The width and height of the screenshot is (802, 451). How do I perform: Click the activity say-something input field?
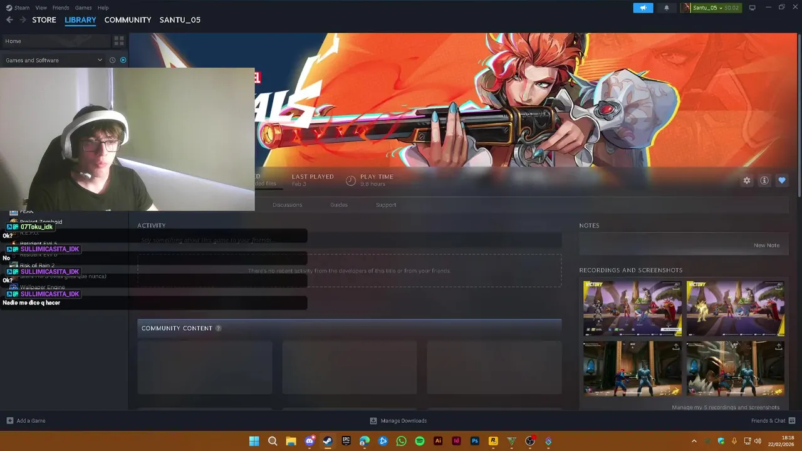(x=350, y=240)
